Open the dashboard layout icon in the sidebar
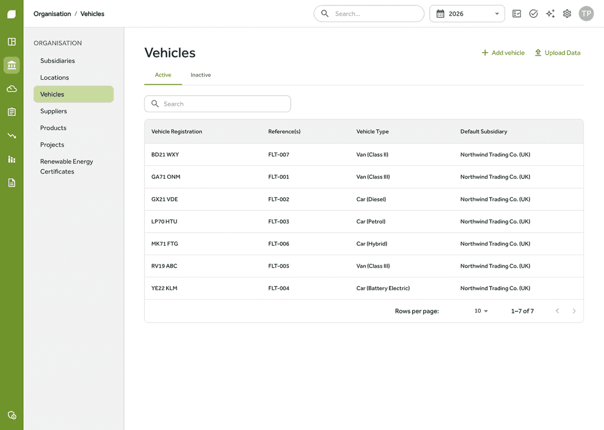The width and height of the screenshot is (604, 430). tap(12, 42)
